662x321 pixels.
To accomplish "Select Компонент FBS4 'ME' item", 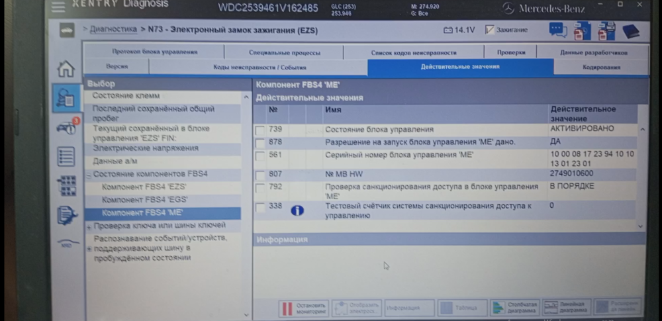I will pos(163,213).
